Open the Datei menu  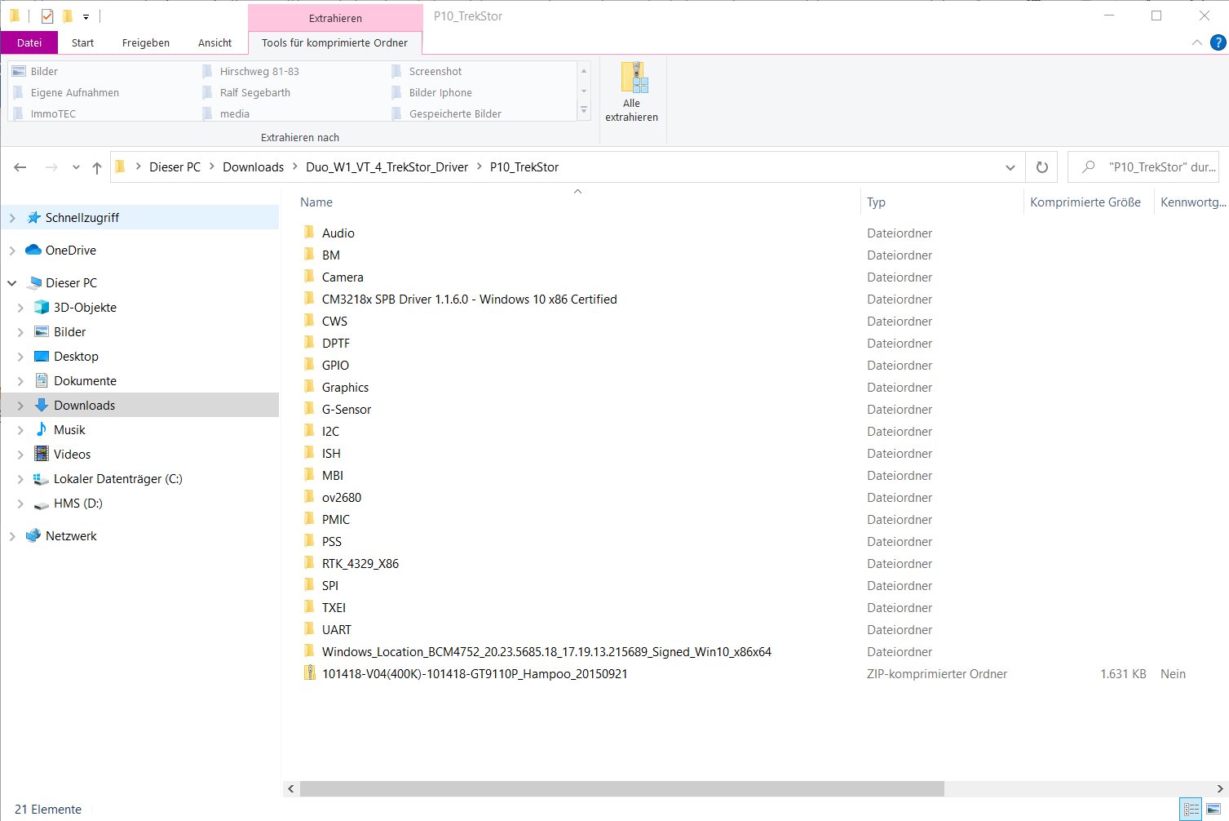tap(29, 42)
